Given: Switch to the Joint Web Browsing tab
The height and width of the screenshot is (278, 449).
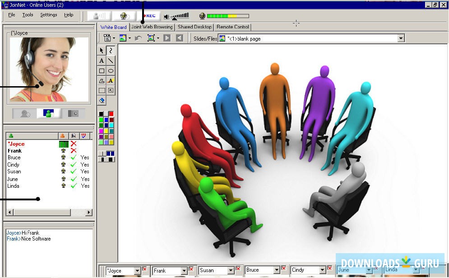Looking at the screenshot, I should 152,27.
